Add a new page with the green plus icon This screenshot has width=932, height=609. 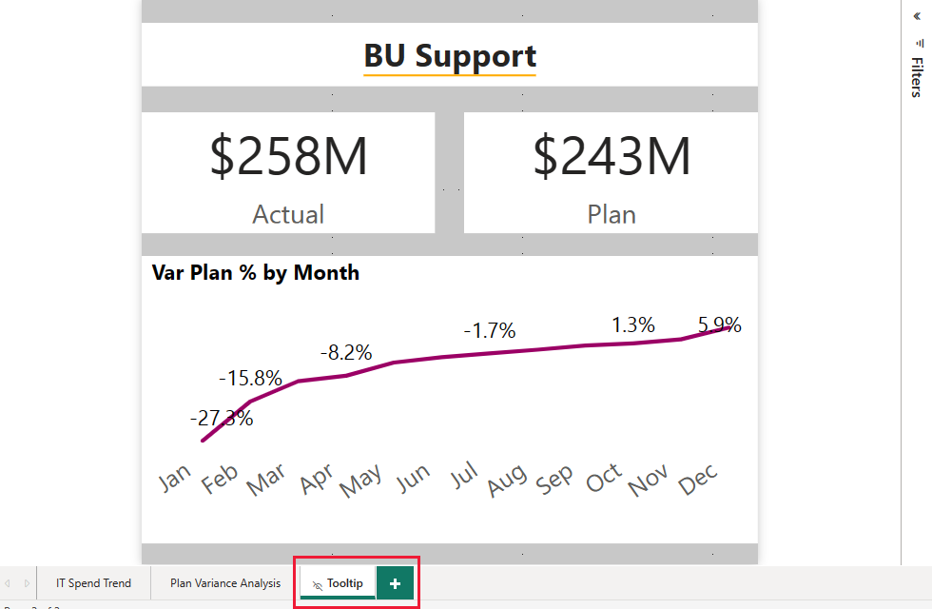(x=396, y=582)
